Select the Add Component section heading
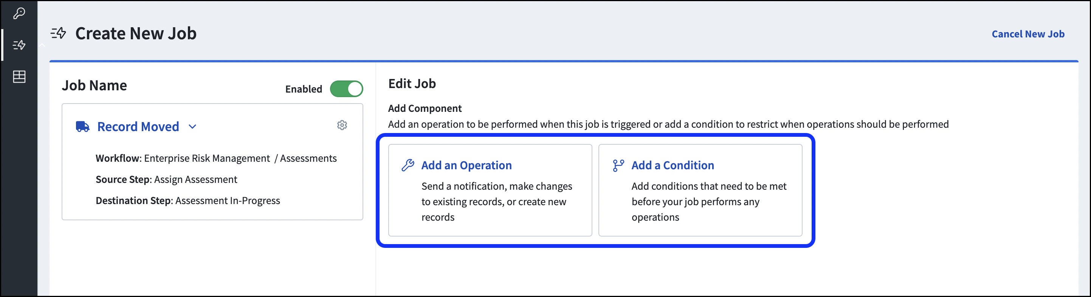Image resolution: width=1091 pixels, height=297 pixels. tap(425, 108)
